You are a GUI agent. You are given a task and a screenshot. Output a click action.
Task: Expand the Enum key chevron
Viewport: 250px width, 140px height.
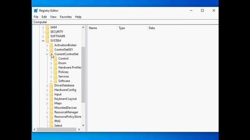51,63
